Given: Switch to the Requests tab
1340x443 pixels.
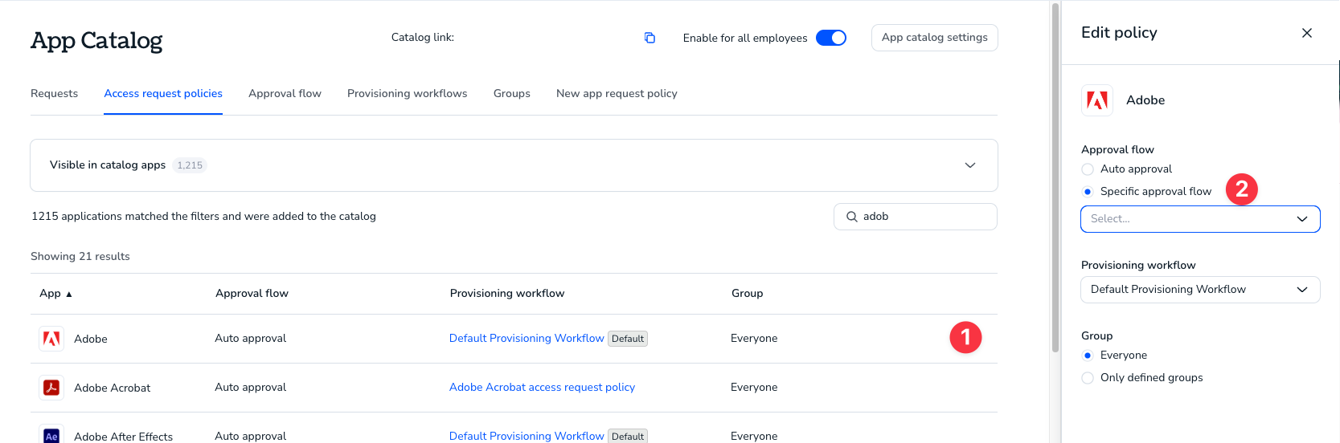Looking at the screenshot, I should 54,94.
